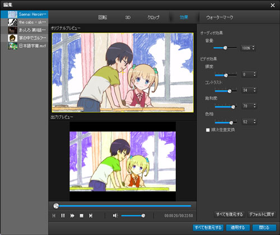Adjust the 色相 hue slider

pyautogui.click(x=226, y=123)
